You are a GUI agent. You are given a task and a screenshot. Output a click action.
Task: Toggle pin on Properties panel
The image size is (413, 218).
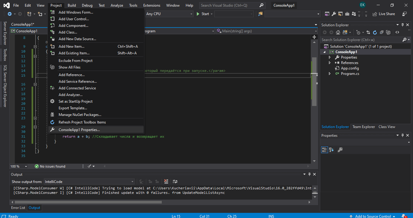click(402, 136)
